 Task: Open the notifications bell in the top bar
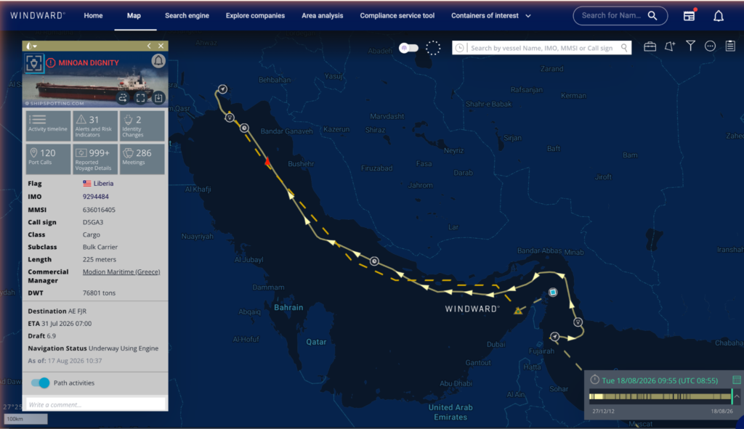coord(719,16)
